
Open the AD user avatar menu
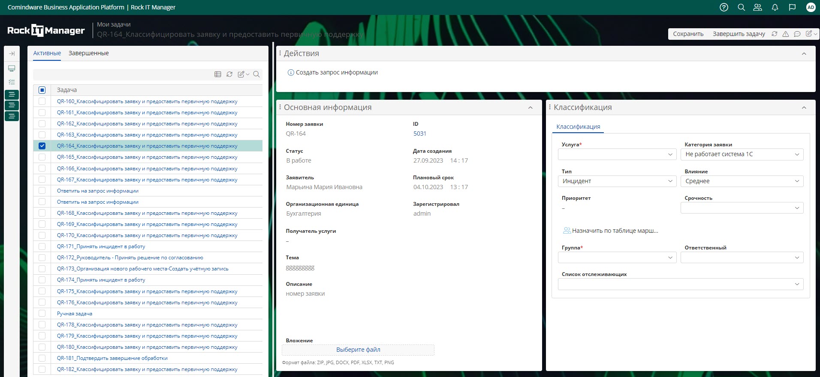811,7
